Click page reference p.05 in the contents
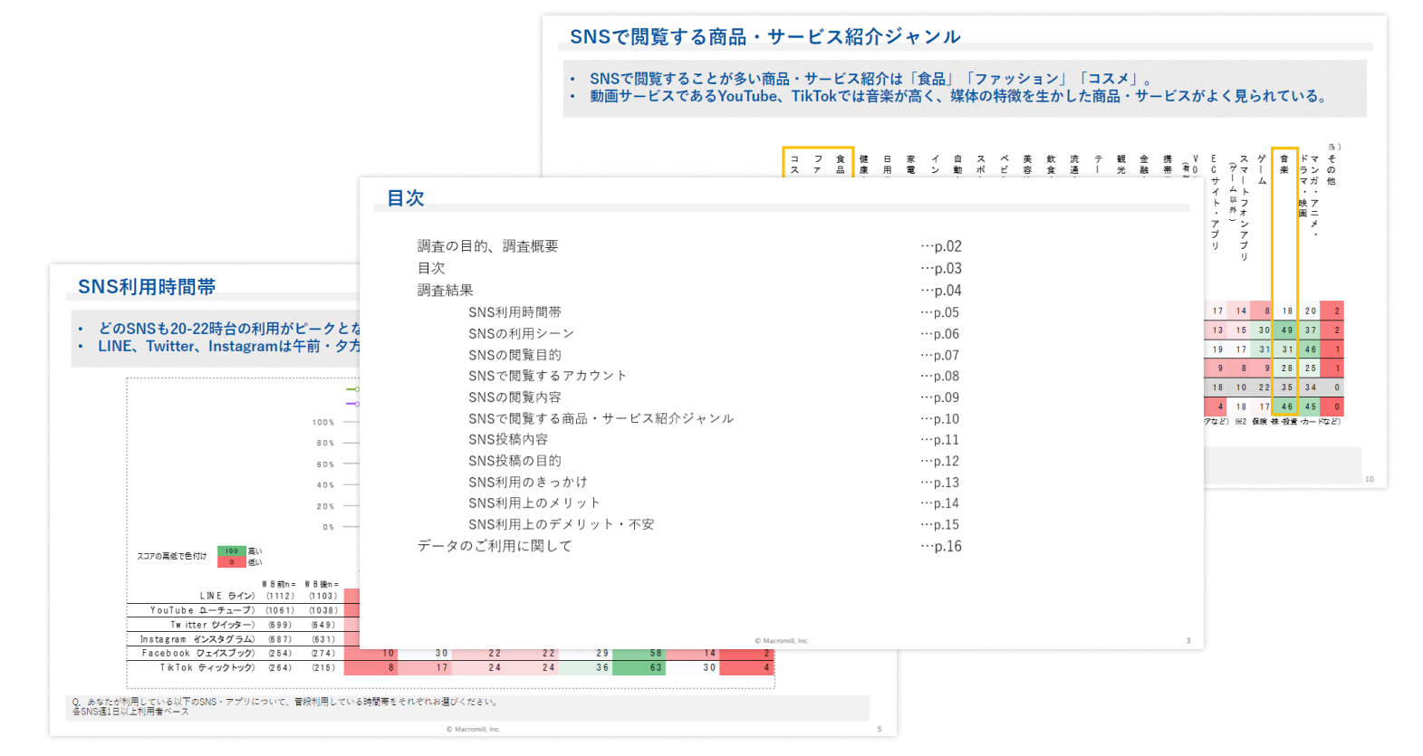This screenshot has height=756, width=1423. [x=940, y=312]
